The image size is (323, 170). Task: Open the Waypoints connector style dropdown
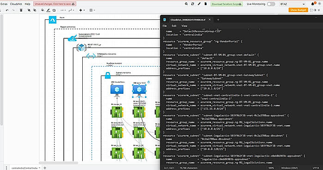[x=71, y=10]
